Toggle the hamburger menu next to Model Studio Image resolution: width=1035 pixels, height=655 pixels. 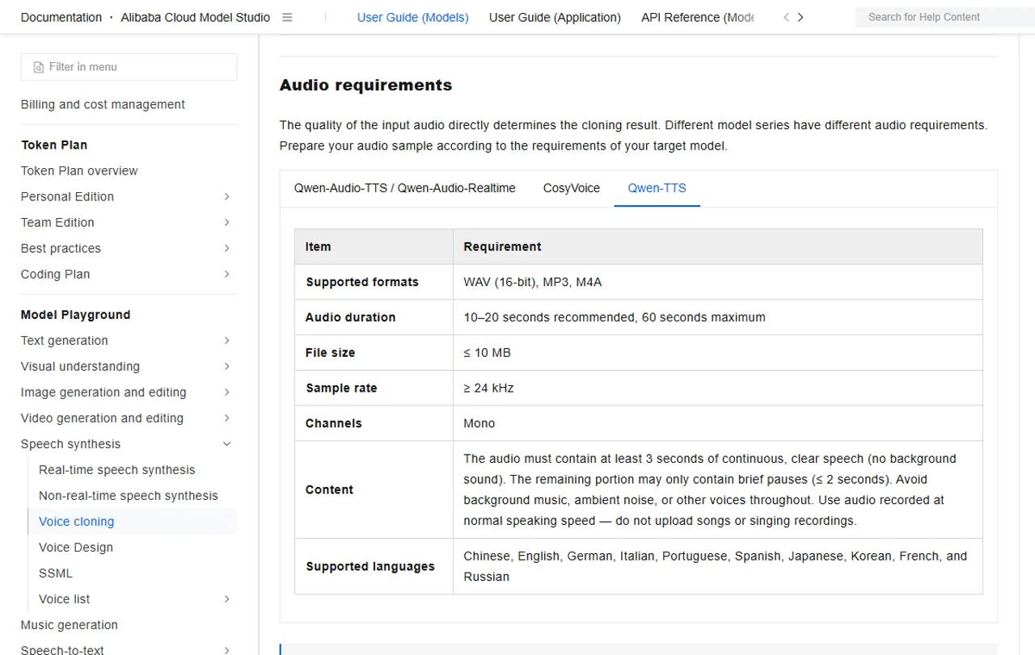click(287, 17)
